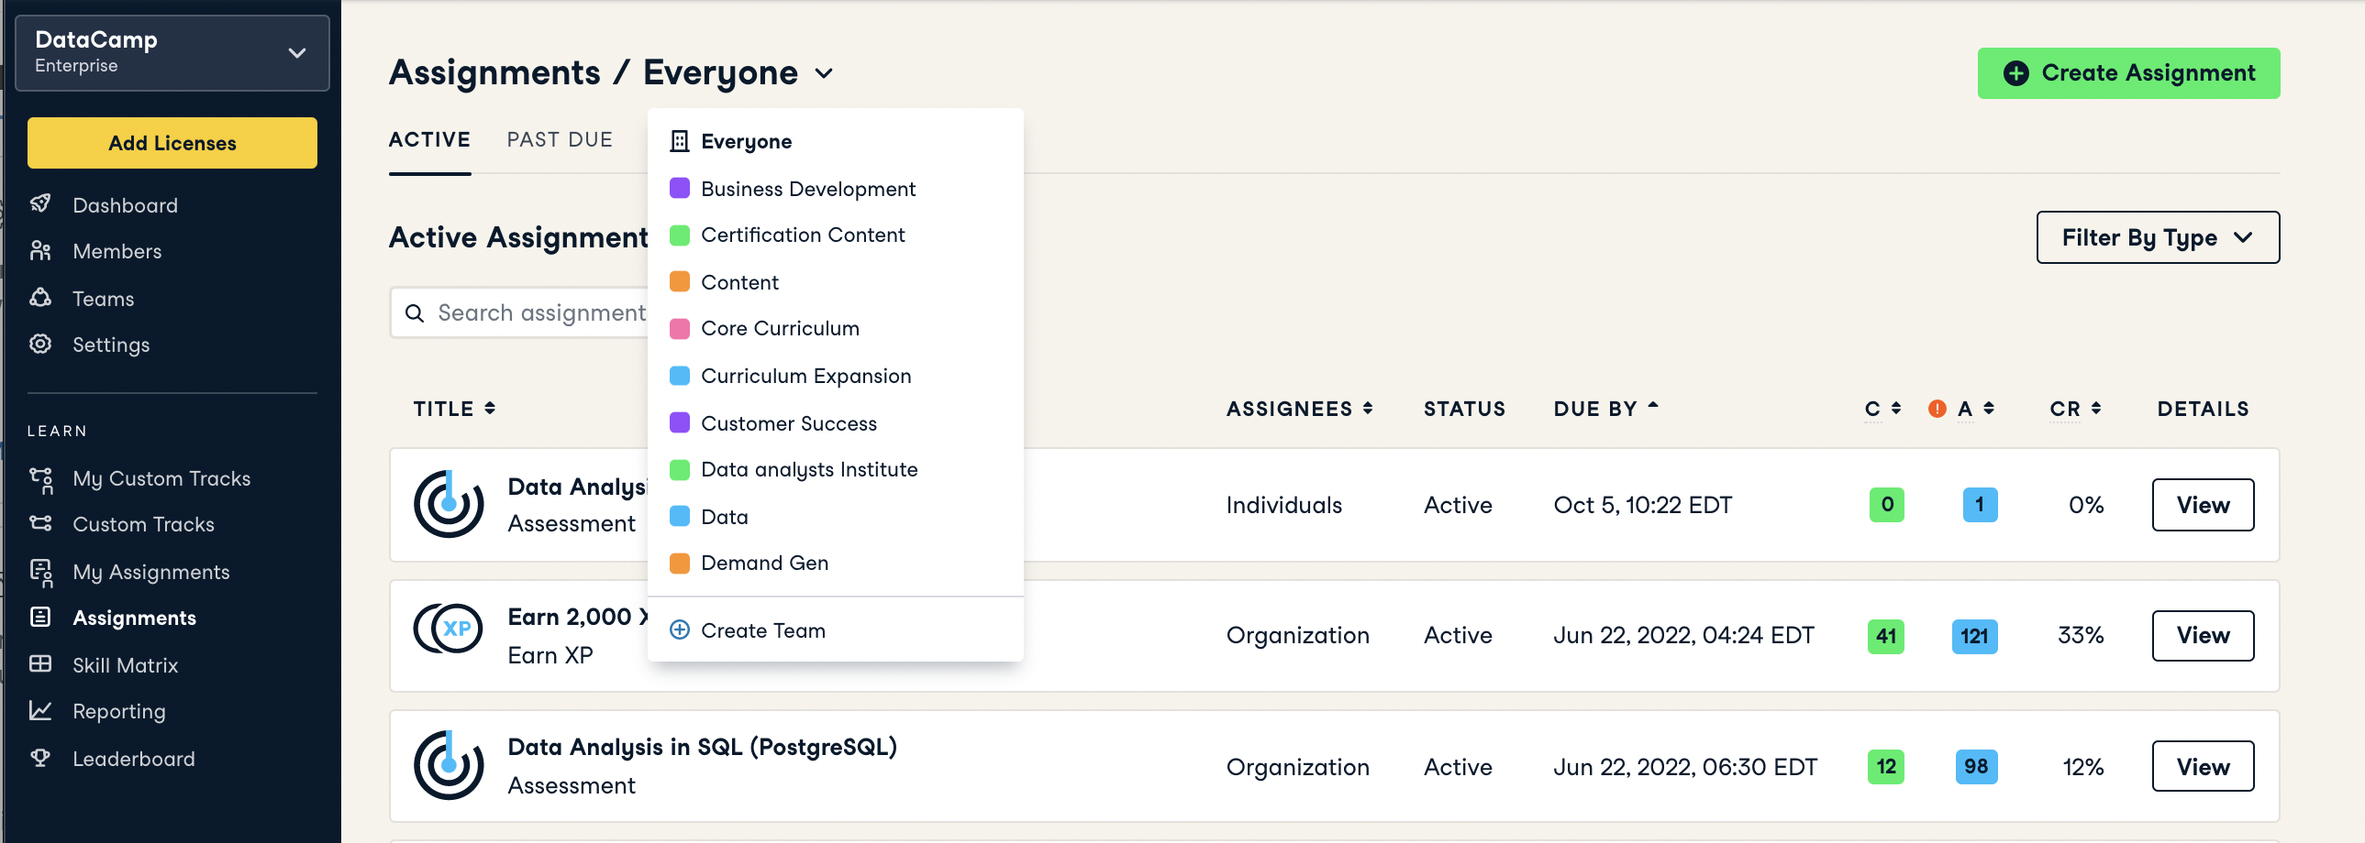Screen dimensions: 2365x843
Task: Click the Data Analysis in SQL (PostgreSQL) title
Action: (x=703, y=748)
